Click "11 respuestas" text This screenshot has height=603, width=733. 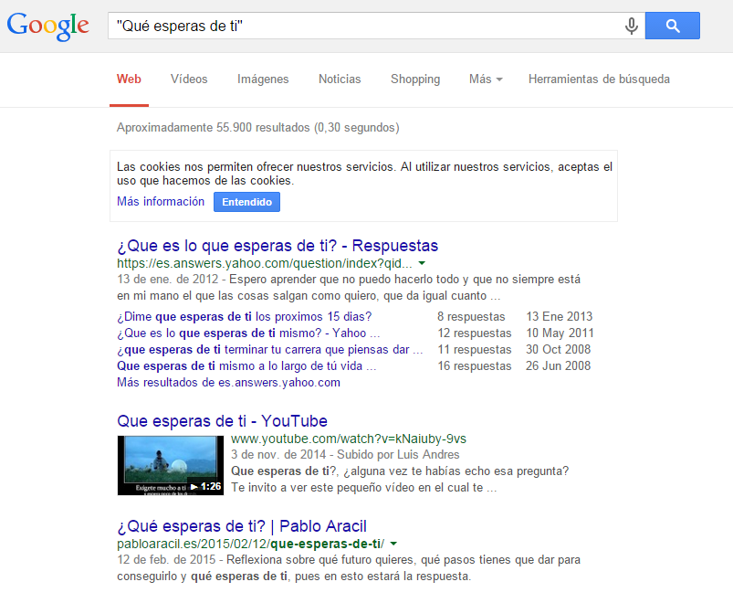click(x=475, y=349)
